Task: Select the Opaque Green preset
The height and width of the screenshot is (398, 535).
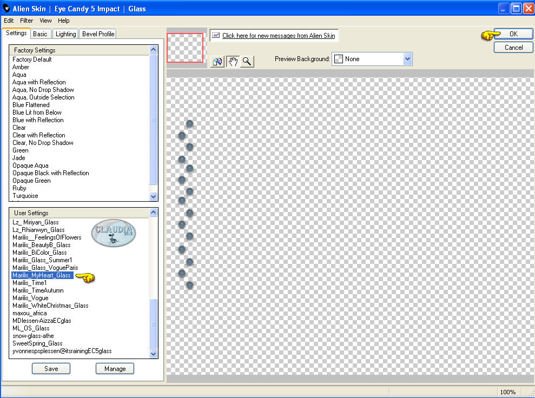Action: pyautogui.click(x=31, y=181)
